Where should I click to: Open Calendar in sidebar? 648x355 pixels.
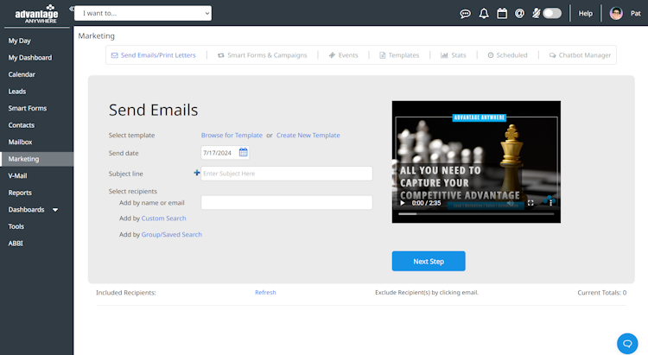tap(22, 75)
